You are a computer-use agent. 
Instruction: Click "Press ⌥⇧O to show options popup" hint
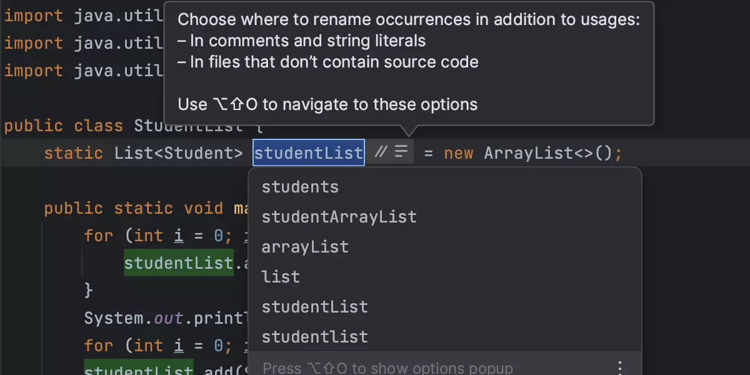click(387, 367)
